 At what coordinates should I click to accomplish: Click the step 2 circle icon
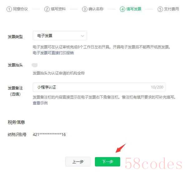click(47, 9)
